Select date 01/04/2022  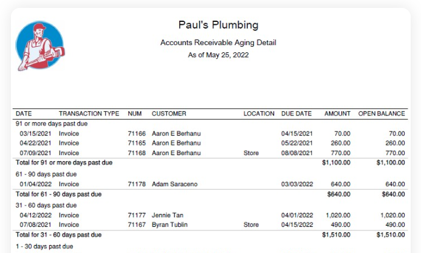point(36,184)
